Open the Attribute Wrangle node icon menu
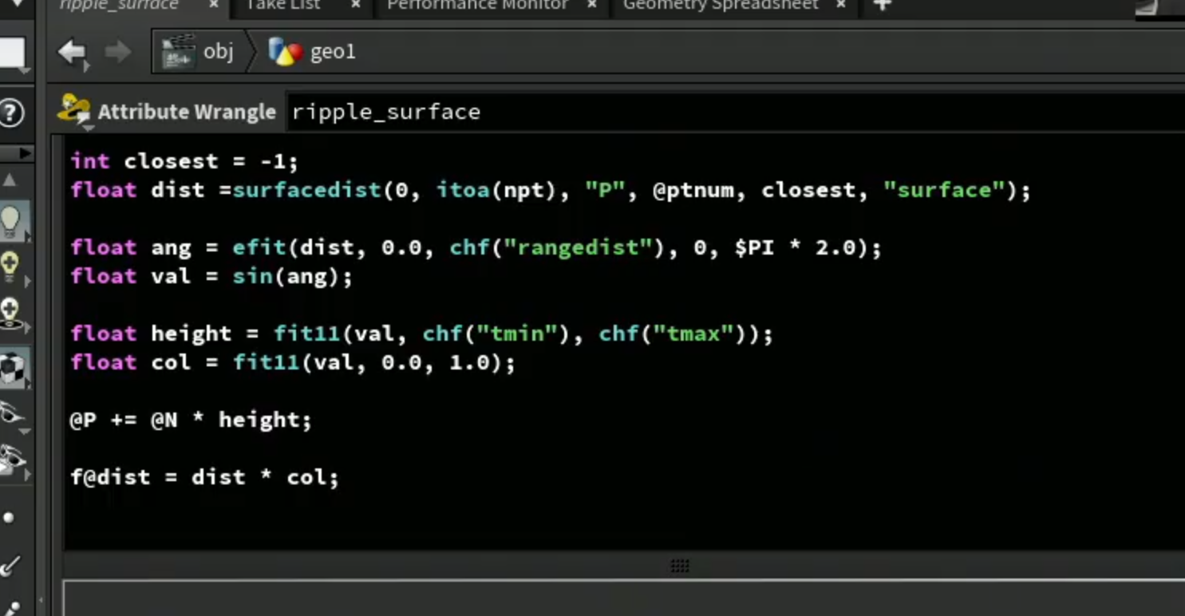1185x616 pixels. click(74, 111)
